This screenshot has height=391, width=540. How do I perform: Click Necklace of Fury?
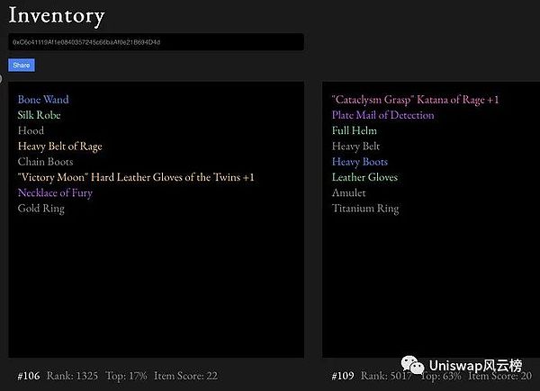55,193
